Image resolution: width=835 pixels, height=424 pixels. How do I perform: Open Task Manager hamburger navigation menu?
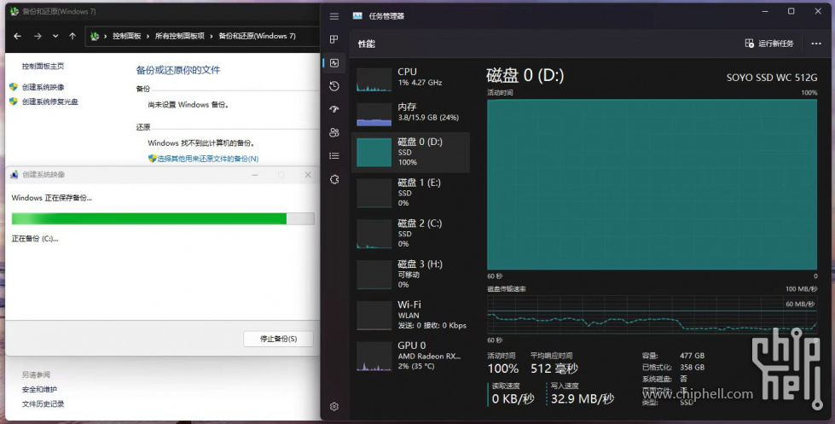click(x=333, y=16)
